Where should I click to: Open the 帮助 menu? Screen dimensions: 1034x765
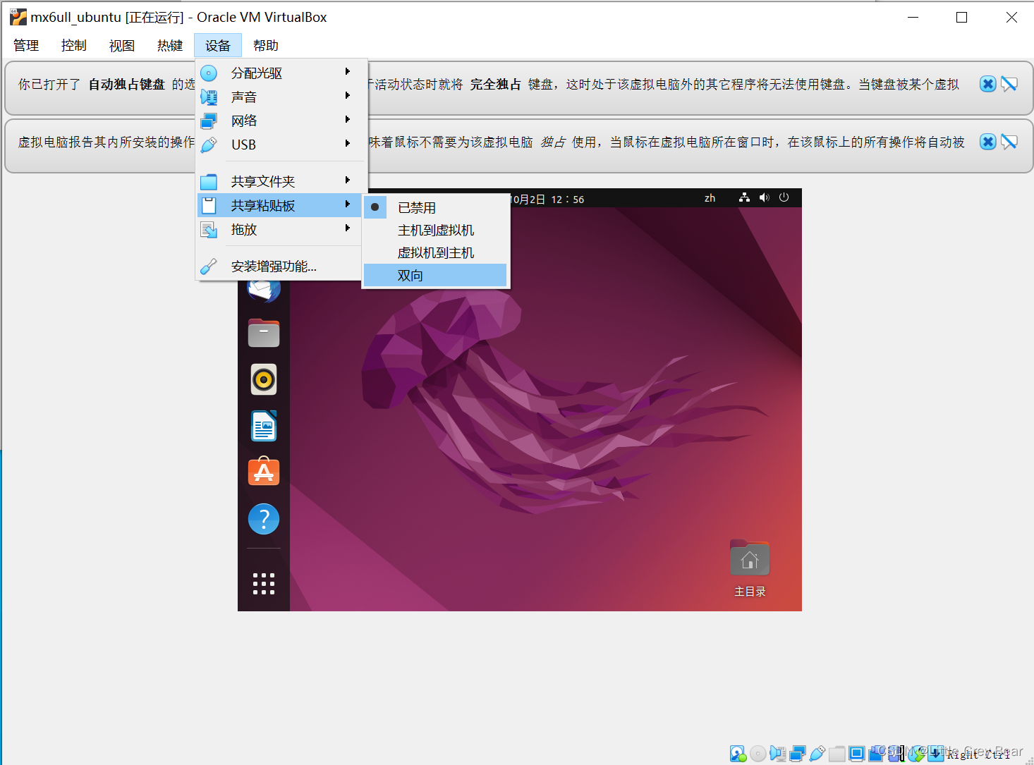pyautogui.click(x=266, y=45)
